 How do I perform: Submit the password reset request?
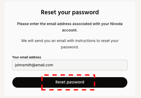(x=70, y=82)
